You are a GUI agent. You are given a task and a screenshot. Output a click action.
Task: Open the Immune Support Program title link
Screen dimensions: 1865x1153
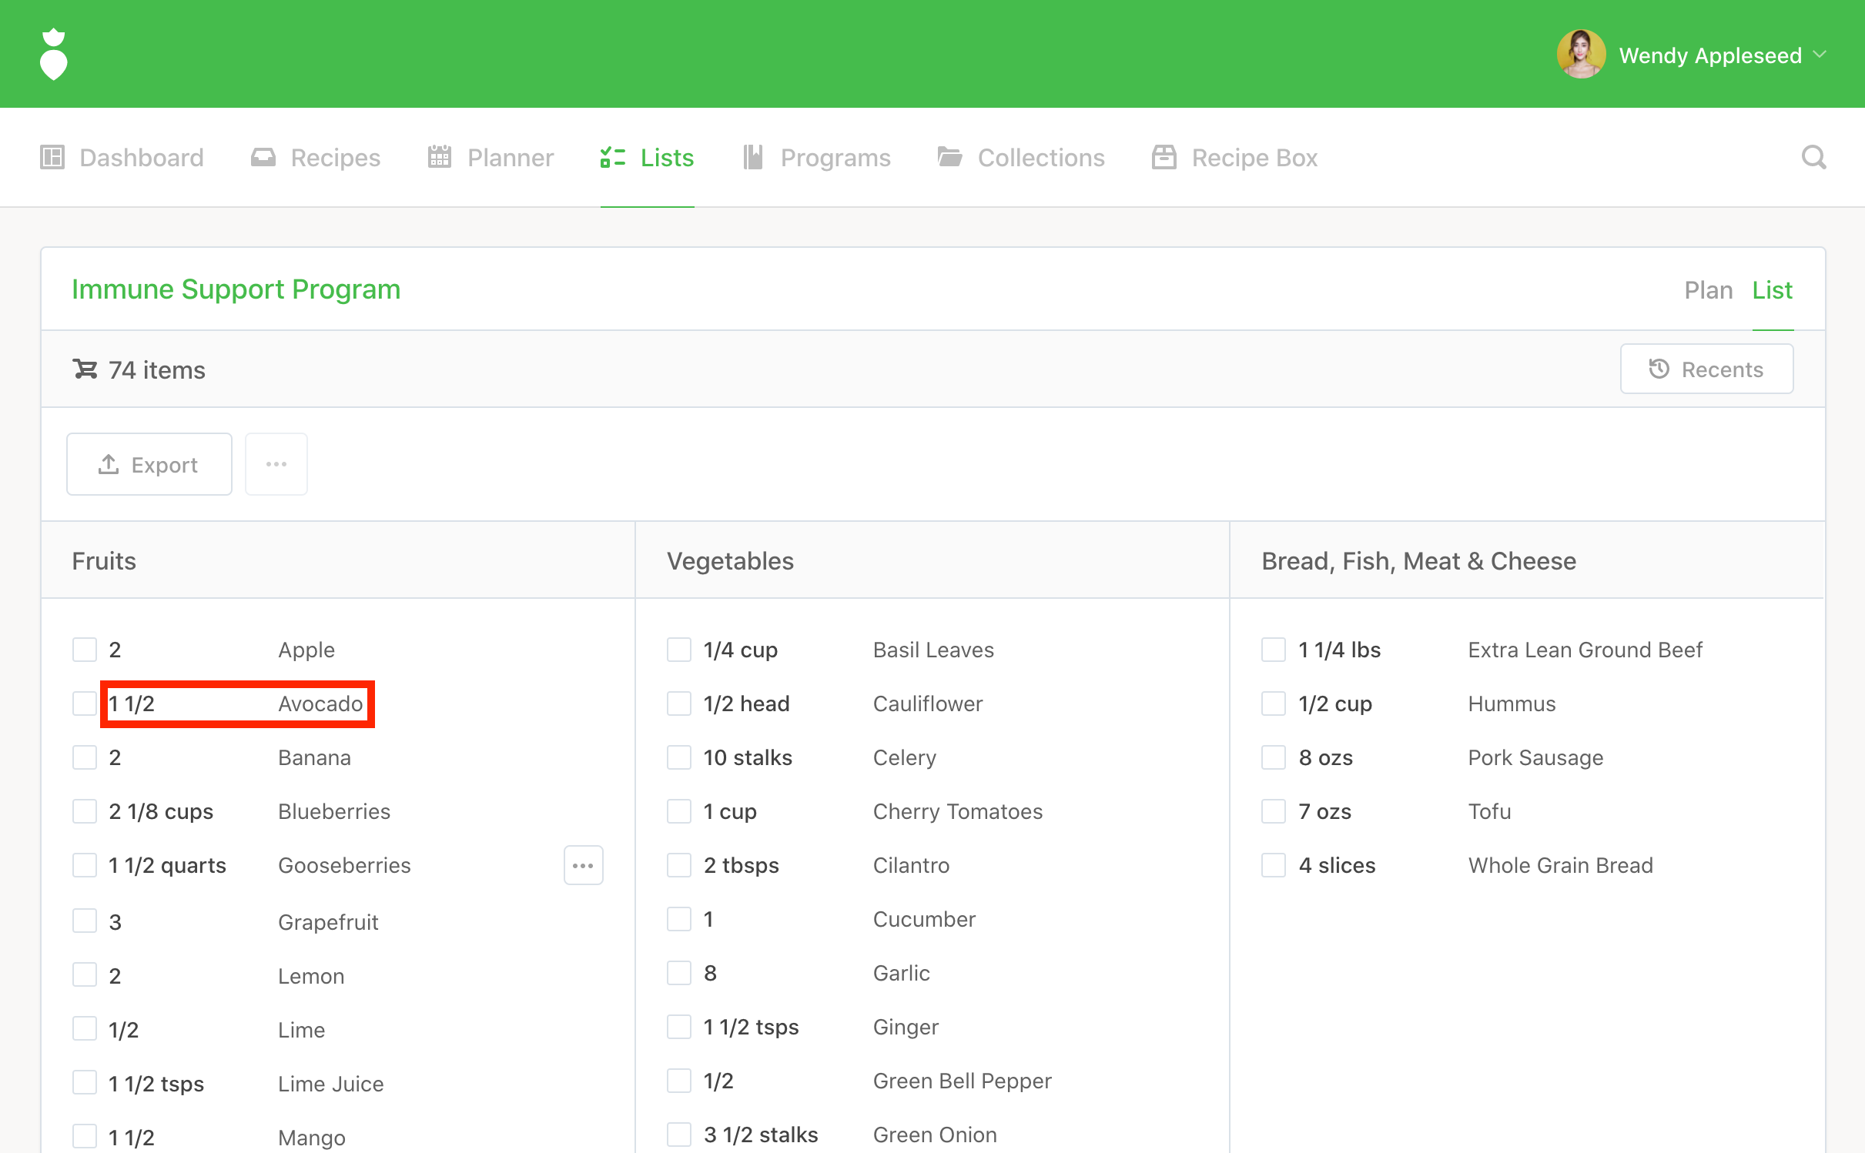(236, 289)
